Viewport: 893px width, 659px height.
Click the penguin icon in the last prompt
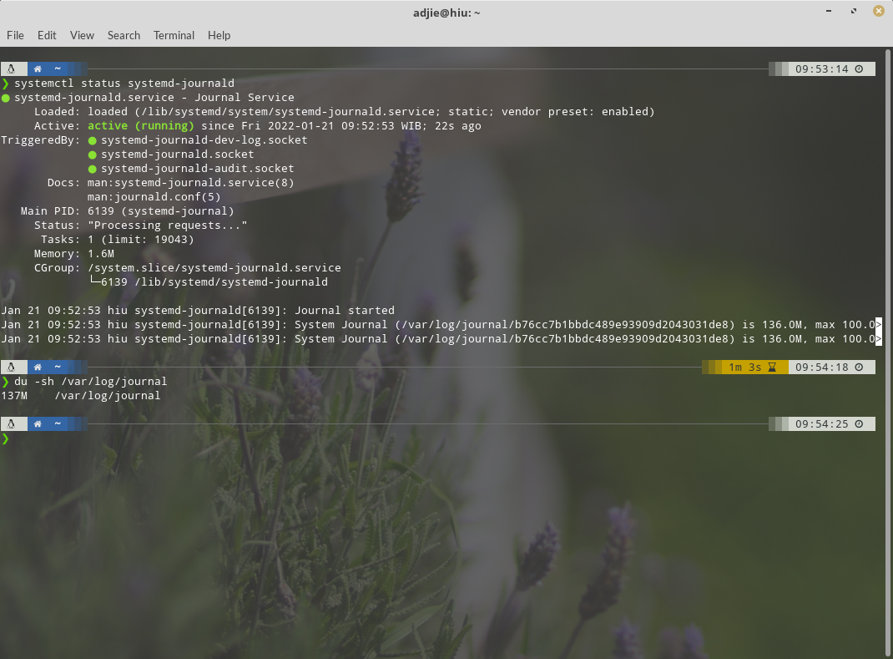point(11,424)
